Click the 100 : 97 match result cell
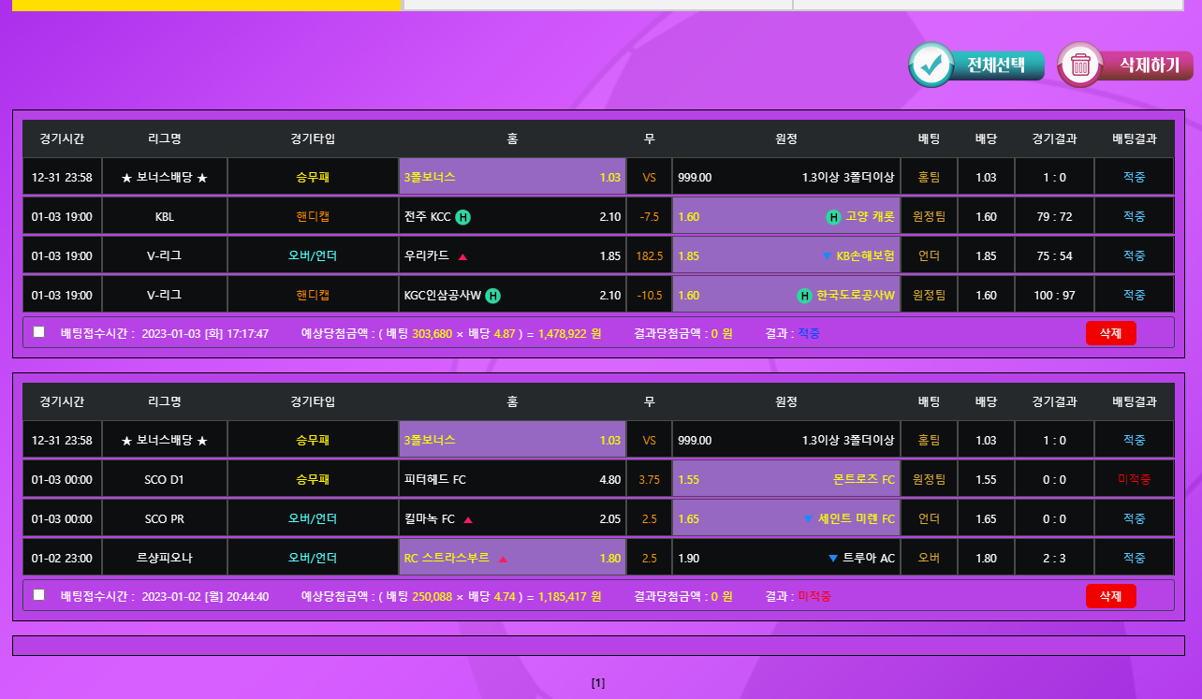Image resolution: width=1202 pixels, height=699 pixels. tap(1054, 296)
